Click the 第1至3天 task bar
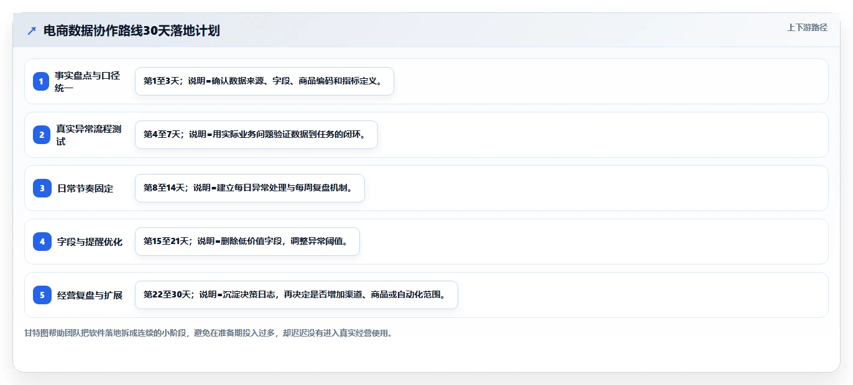 click(264, 81)
